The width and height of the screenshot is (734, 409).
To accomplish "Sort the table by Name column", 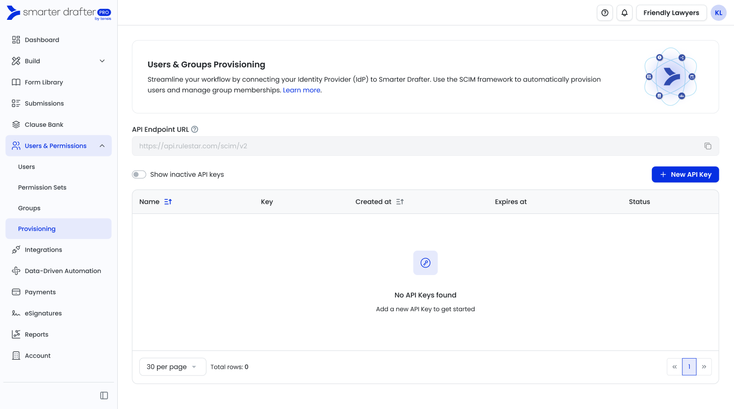I will point(168,202).
